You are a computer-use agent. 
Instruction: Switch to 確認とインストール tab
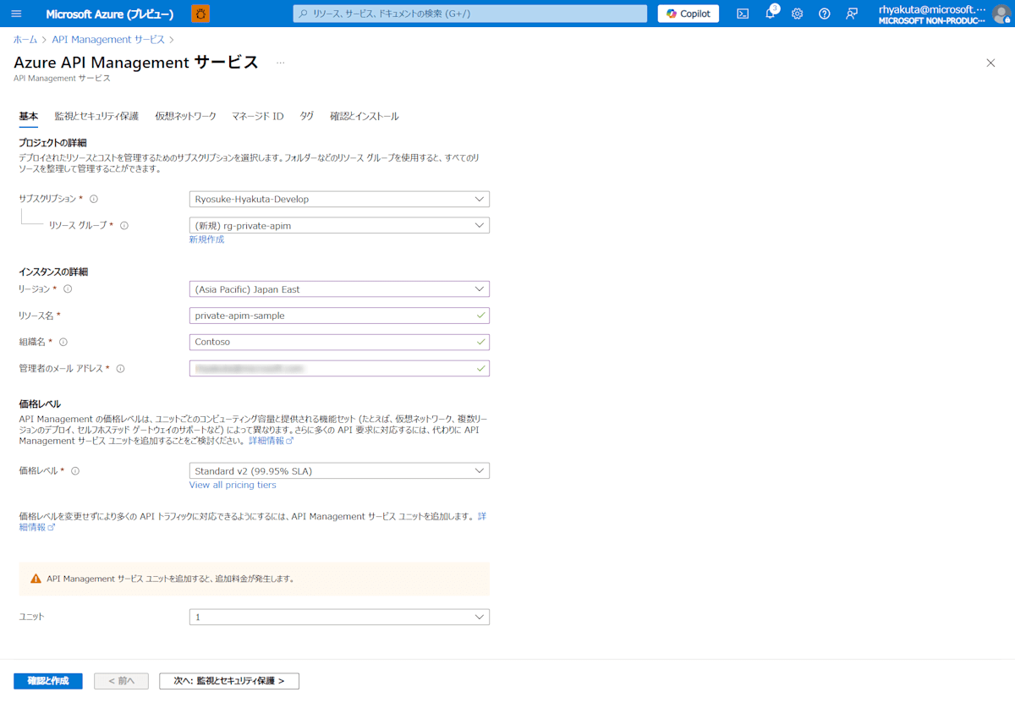[x=364, y=117]
